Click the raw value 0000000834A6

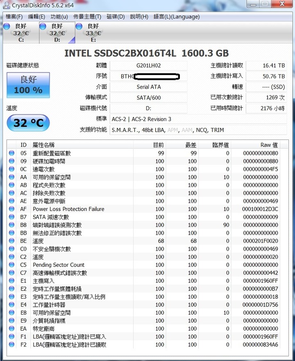click(x=261, y=345)
